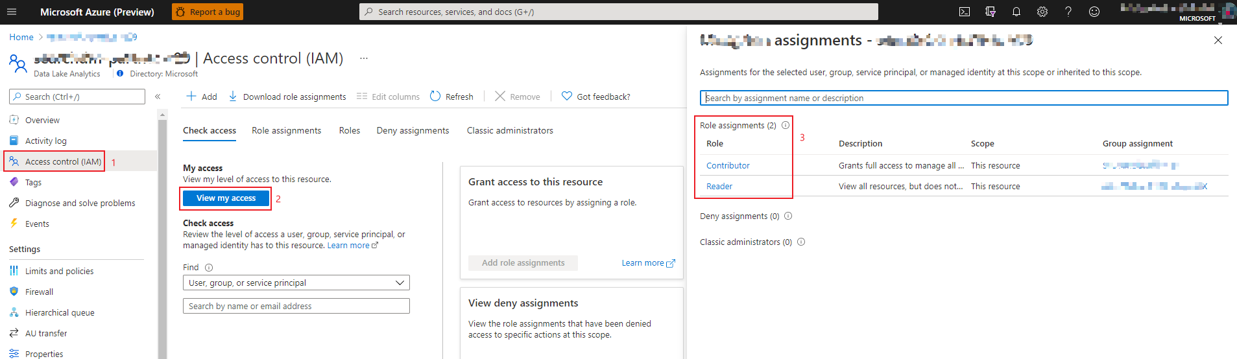Click Edit columns in toolbar
The height and width of the screenshot is (359, 1237).
(388, 97)
